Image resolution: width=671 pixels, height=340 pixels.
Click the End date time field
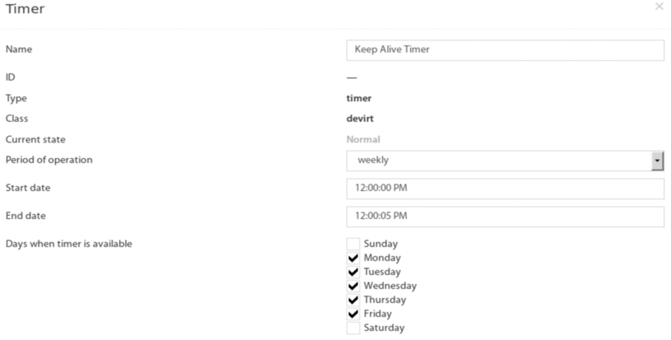pyautogui.click(x=505, y=217)
